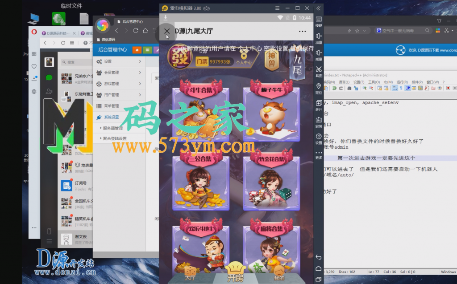Expand the 设置 menu in admin sidebar
This screenshot has width=457, height=284.
tap(119, 61)
